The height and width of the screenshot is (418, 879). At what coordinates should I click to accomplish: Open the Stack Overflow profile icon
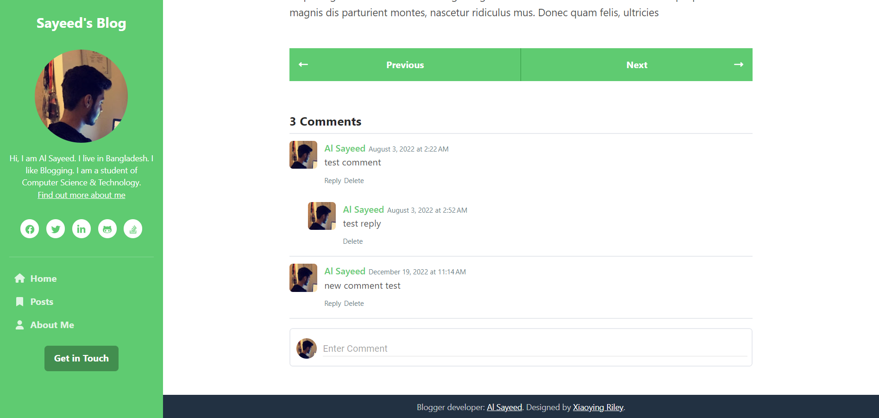[133, 229]
